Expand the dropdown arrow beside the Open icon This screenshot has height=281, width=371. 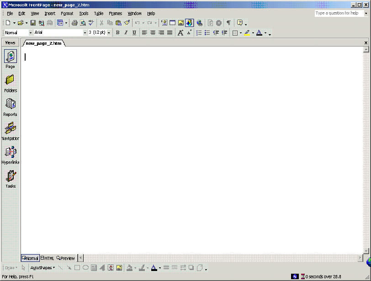26,23
